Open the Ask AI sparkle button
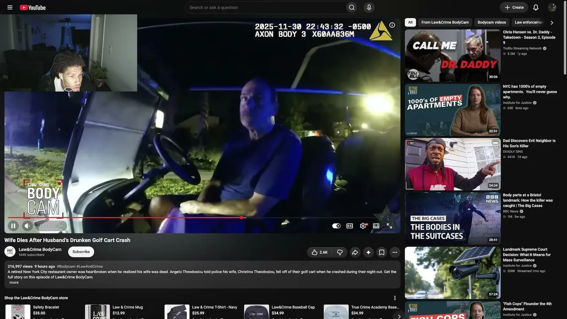Viewport: 567px width, 319px height. pos(368,253)
